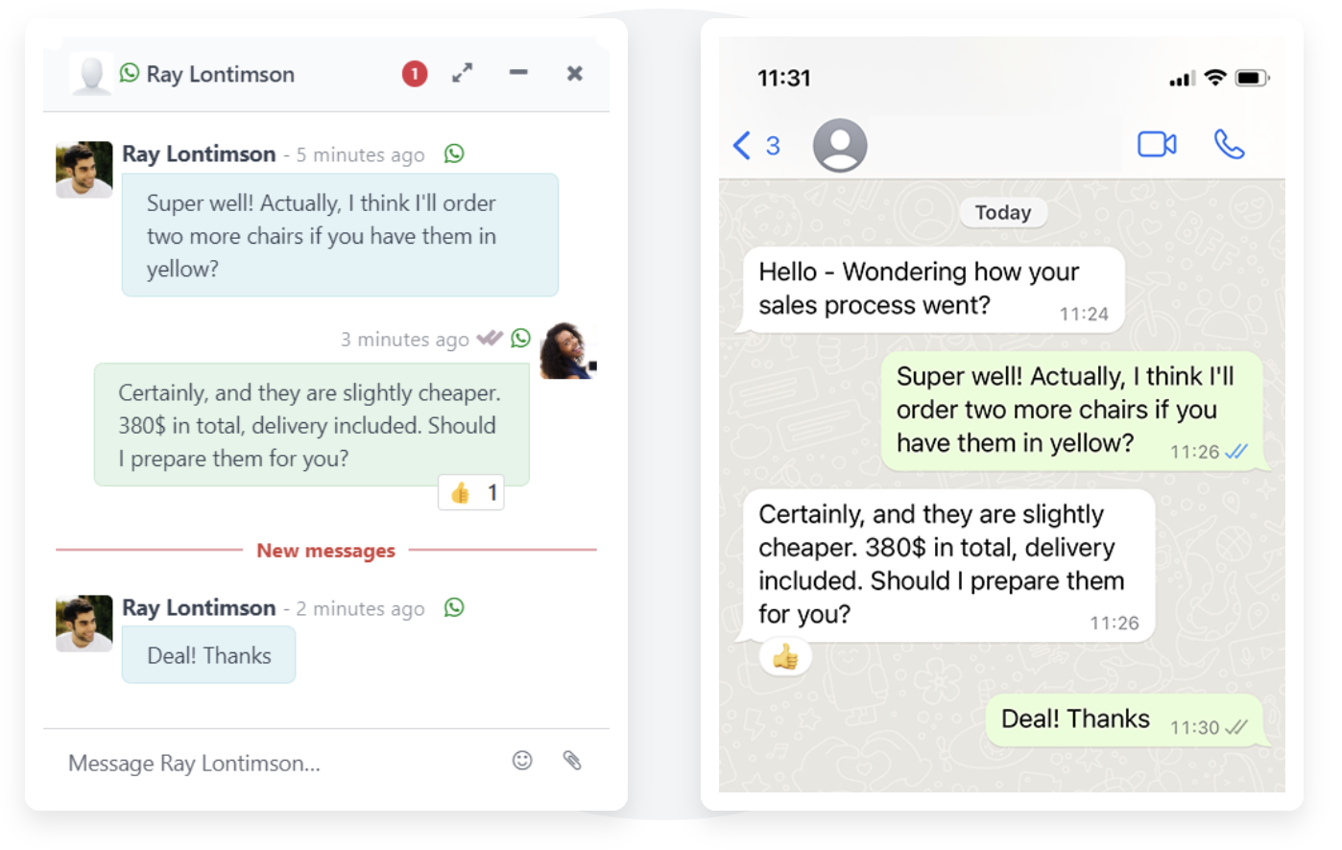
Task: Select the 'Deal! Thanks' bubble in phone chat
Action: 1124,720
